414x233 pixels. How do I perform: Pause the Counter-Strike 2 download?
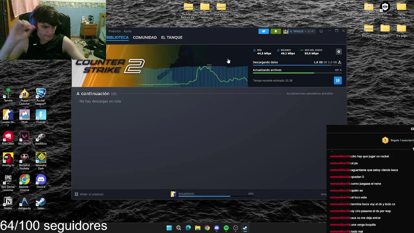[338, 81]
